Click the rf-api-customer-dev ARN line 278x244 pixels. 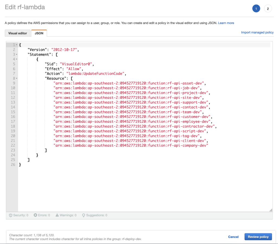[132, 117]
